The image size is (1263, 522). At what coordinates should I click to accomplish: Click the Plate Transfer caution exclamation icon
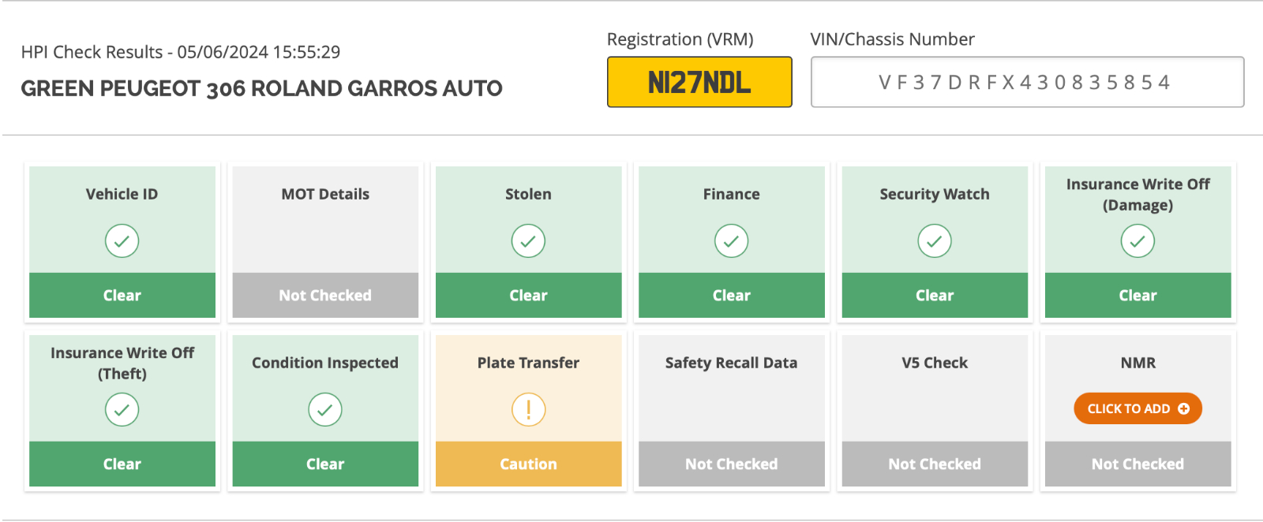528,409
